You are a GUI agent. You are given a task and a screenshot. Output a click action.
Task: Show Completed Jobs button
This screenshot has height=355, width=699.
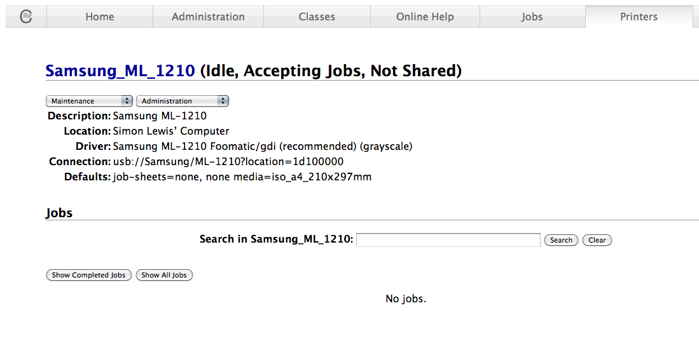click(88, 275)
